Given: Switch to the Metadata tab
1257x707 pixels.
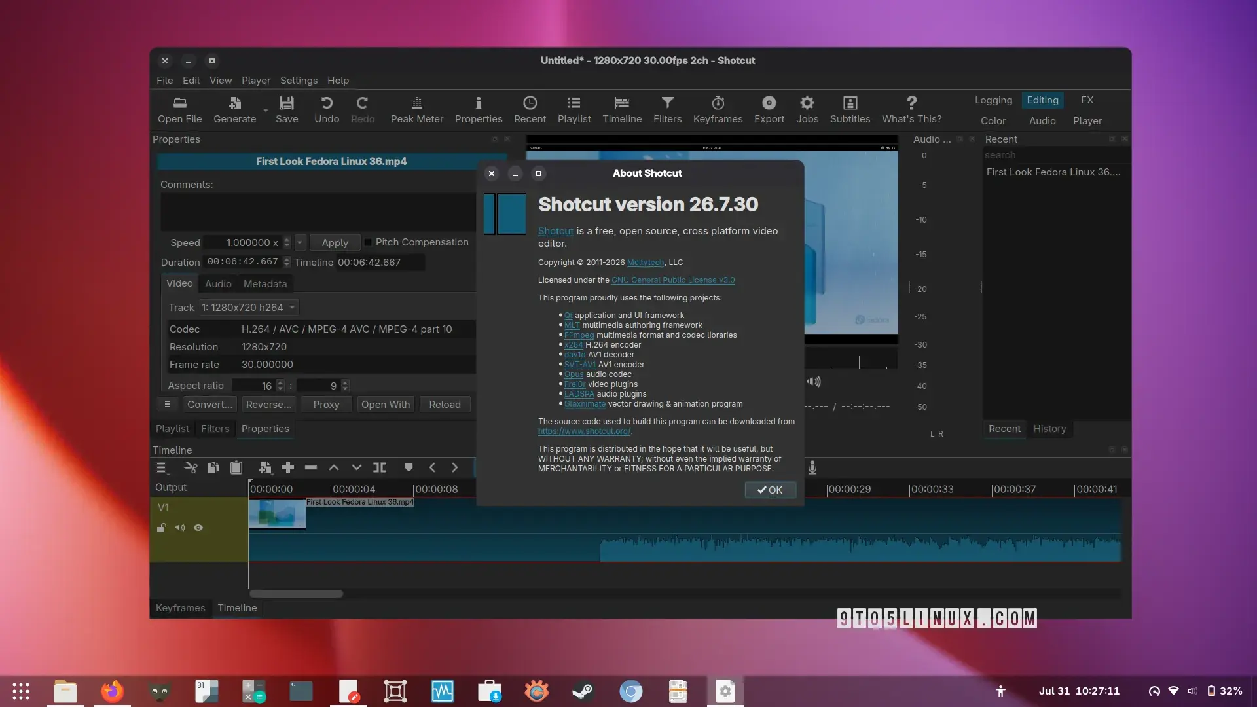Looking at the screenshot, I should click(265, 284).
